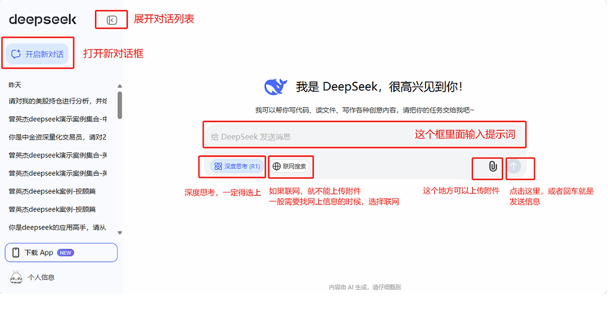Open the chat 请对我的美股持仓进行分析

point(58,101)
